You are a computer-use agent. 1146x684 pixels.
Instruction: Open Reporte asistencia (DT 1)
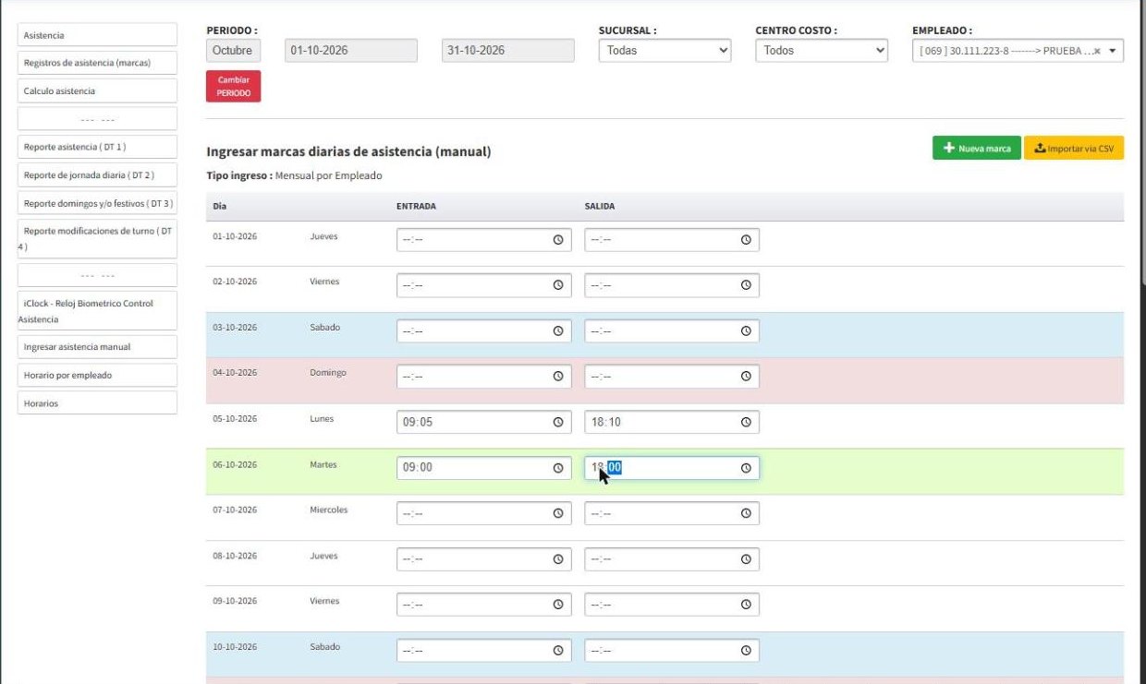[97, 147]
